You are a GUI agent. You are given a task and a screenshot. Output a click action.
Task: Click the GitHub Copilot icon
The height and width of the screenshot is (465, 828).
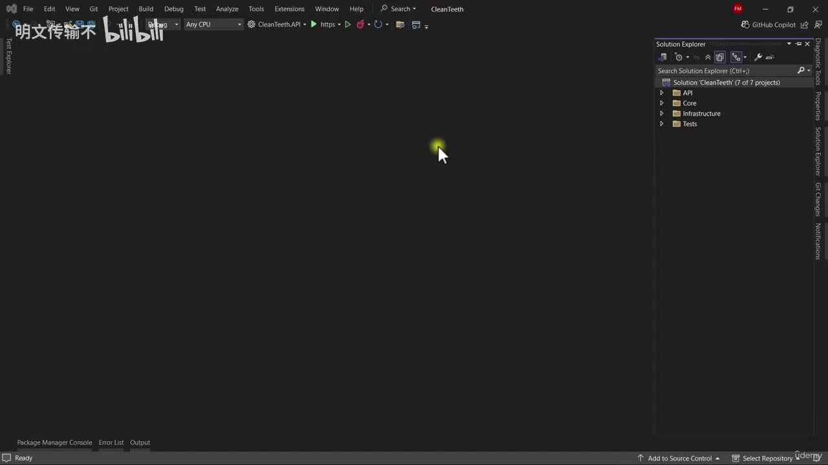(745, 25)
